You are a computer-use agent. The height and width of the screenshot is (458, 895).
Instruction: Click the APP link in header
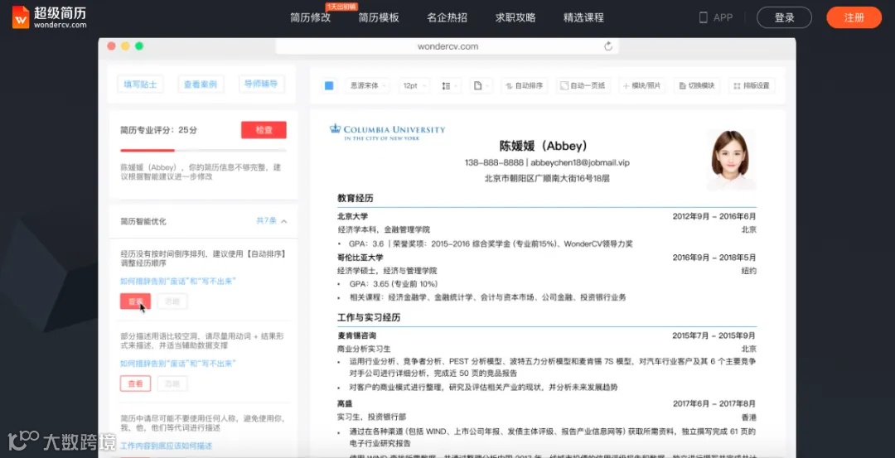pyautogui.click(x=723, y=17)
